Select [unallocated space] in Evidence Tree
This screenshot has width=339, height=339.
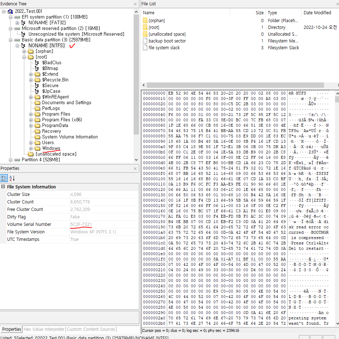[56, 154]
